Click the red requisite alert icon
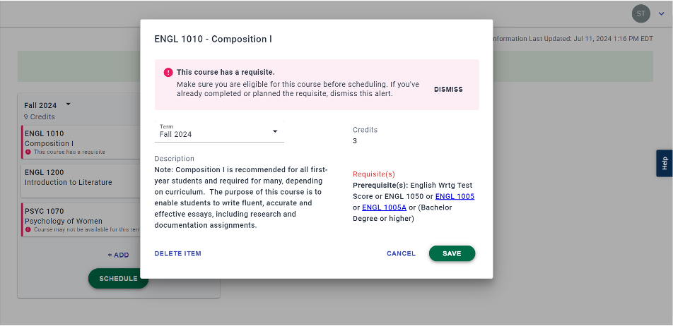This screenshot has height=326, width=673. click(168, 72)
